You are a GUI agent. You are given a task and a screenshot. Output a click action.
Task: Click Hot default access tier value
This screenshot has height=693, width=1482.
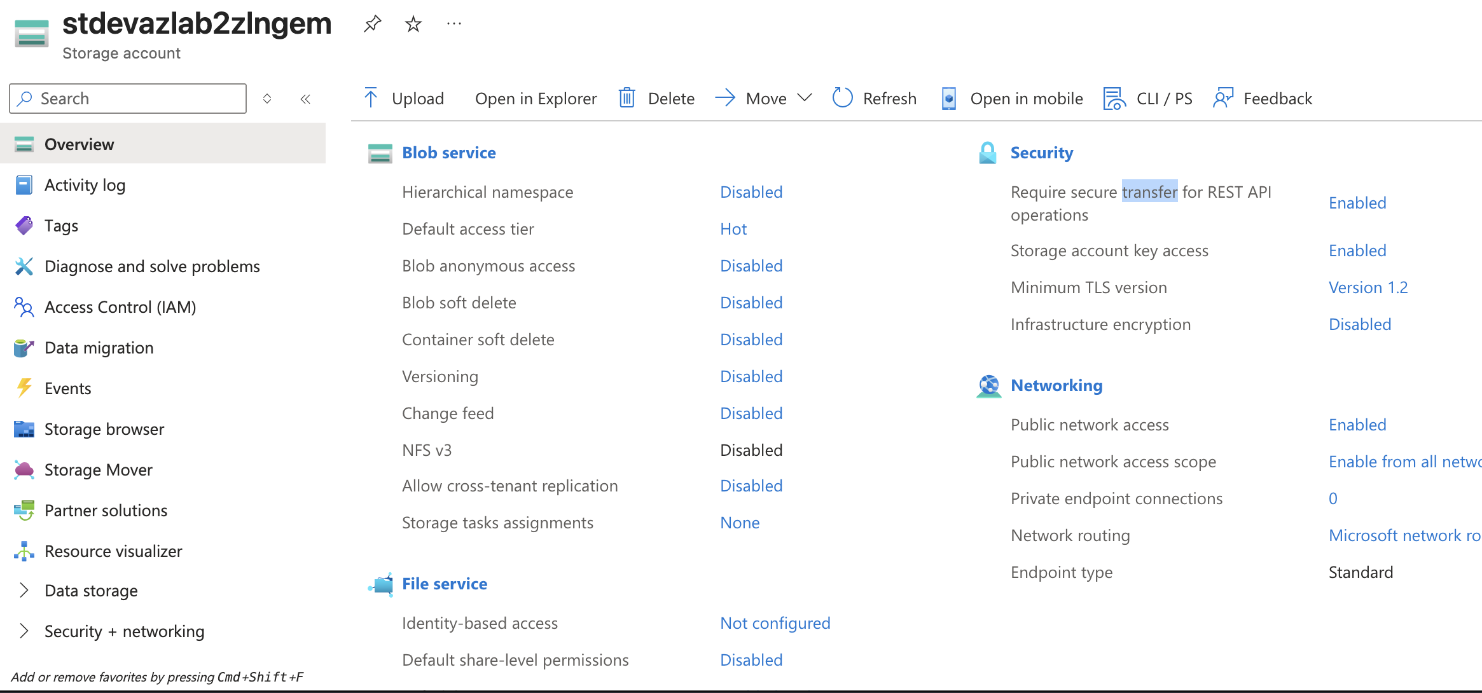pyautogui.click(x=733, y=229)
